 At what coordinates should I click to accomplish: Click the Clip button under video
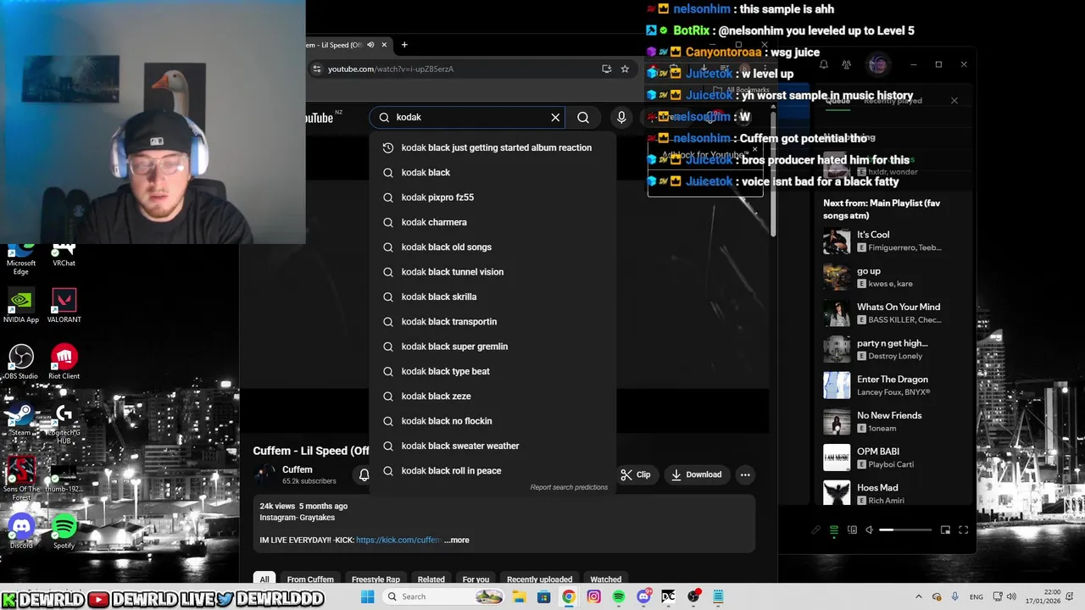point(635,474)
